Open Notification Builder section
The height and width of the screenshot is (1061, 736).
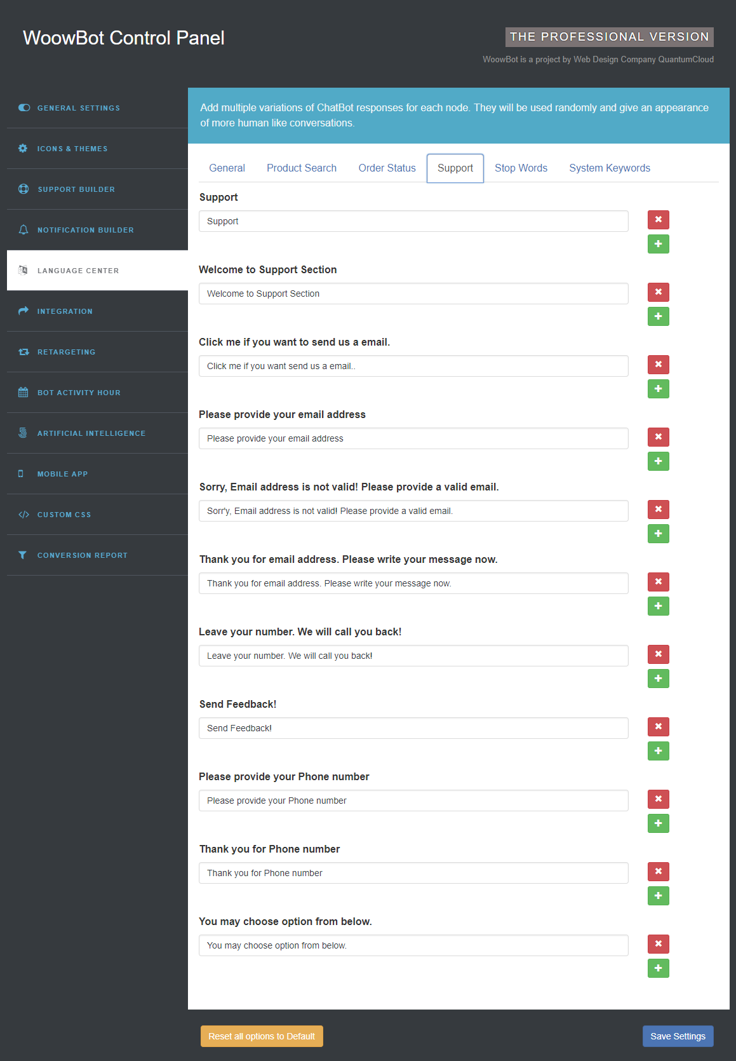click(97, 230)
